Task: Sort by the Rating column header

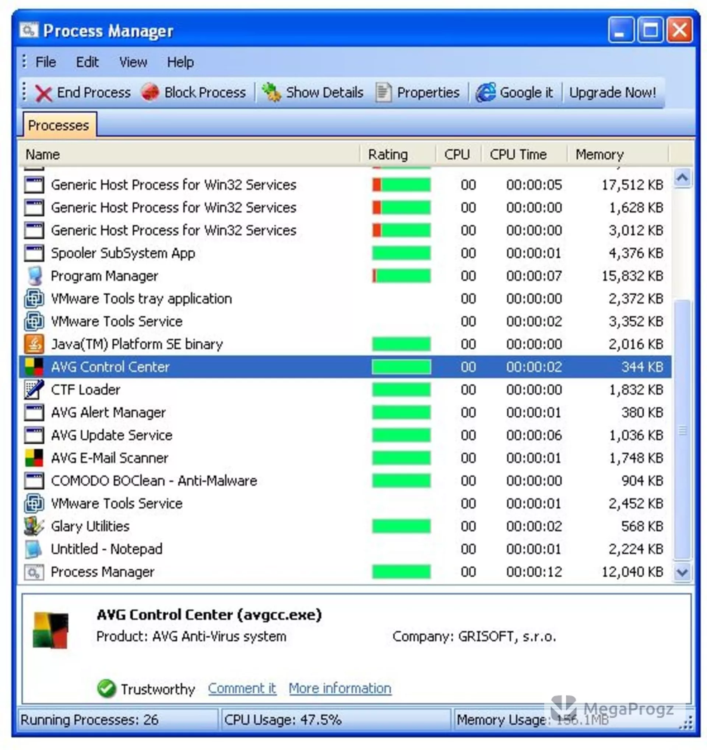Action: click(398, 154)
